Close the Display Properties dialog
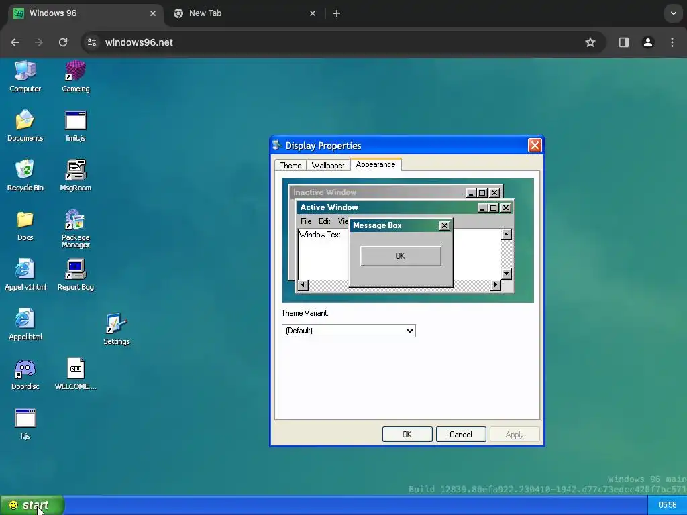The height and width of the screenshot is (515, 687). click(535, 145)
